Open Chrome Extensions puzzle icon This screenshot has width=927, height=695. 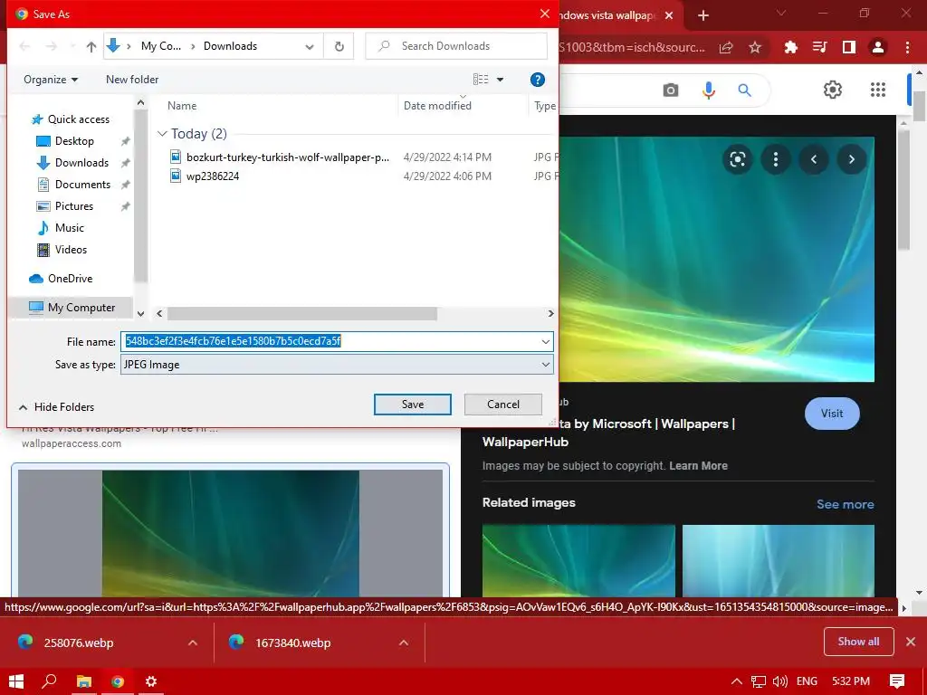[790, 47]
